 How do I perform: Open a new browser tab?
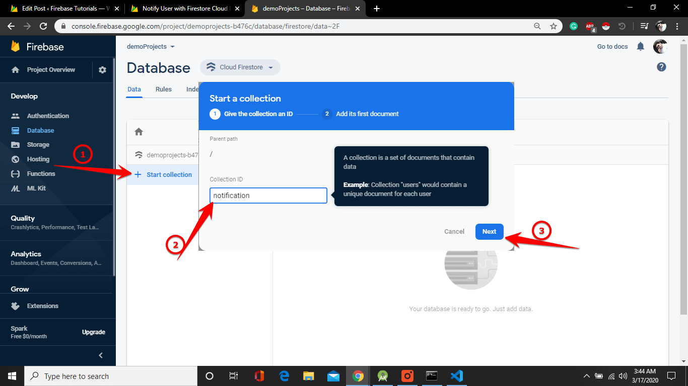coord(377,9)
